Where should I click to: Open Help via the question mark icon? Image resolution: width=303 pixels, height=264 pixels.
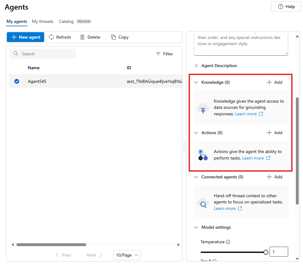point(280,6)
